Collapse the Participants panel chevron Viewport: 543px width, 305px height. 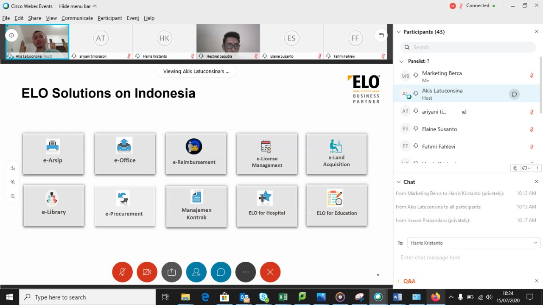click(x=398, y=32)
